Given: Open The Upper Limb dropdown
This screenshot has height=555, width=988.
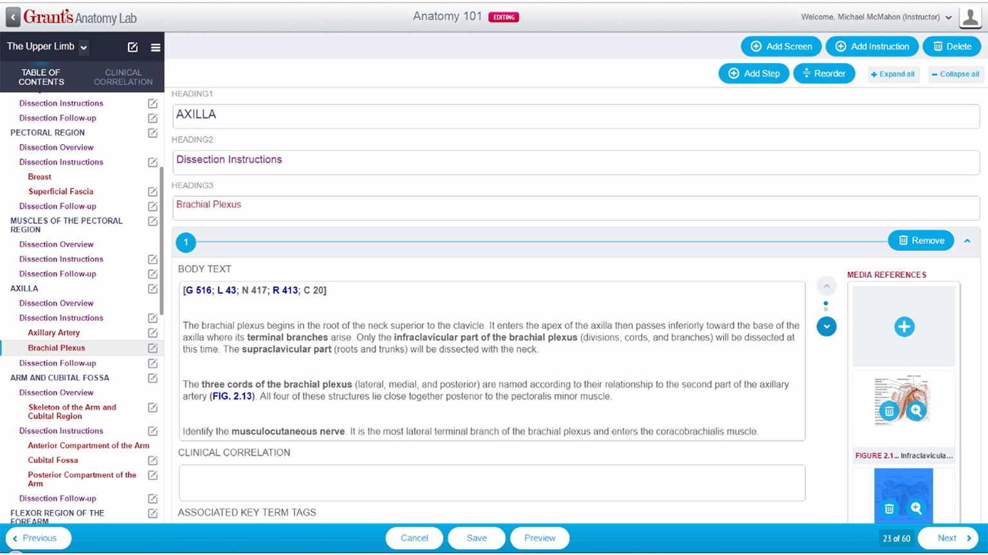Looking at the screenshot, I should [x=84, y=47].
